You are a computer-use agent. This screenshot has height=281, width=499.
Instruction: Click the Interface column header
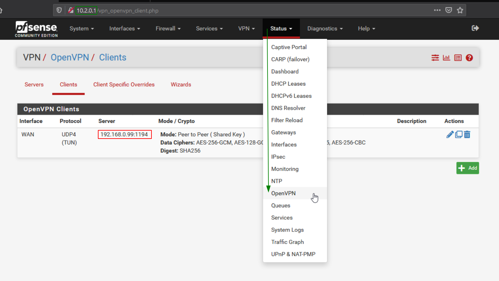pyautogui.click(x=31, y=121)
